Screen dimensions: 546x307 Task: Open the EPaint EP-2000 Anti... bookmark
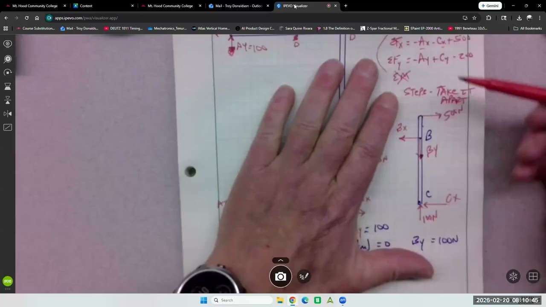point(423,29)
